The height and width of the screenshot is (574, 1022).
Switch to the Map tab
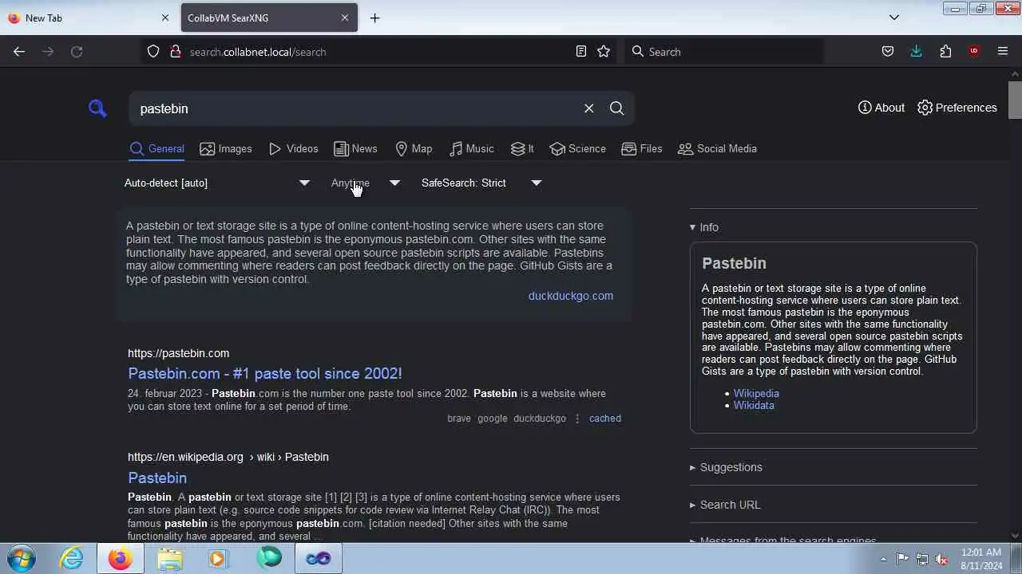pyautogui.click(x=414, y=149)
